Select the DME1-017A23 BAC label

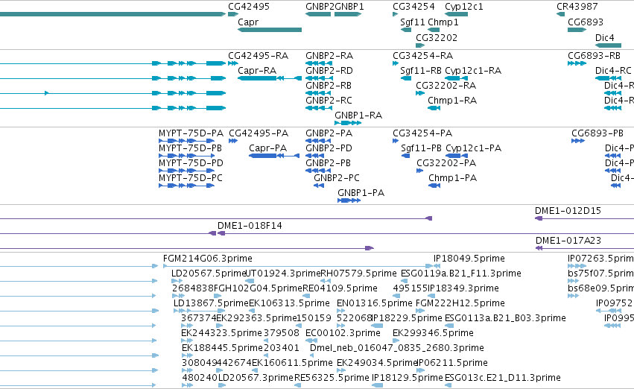(x=568, y=241)
